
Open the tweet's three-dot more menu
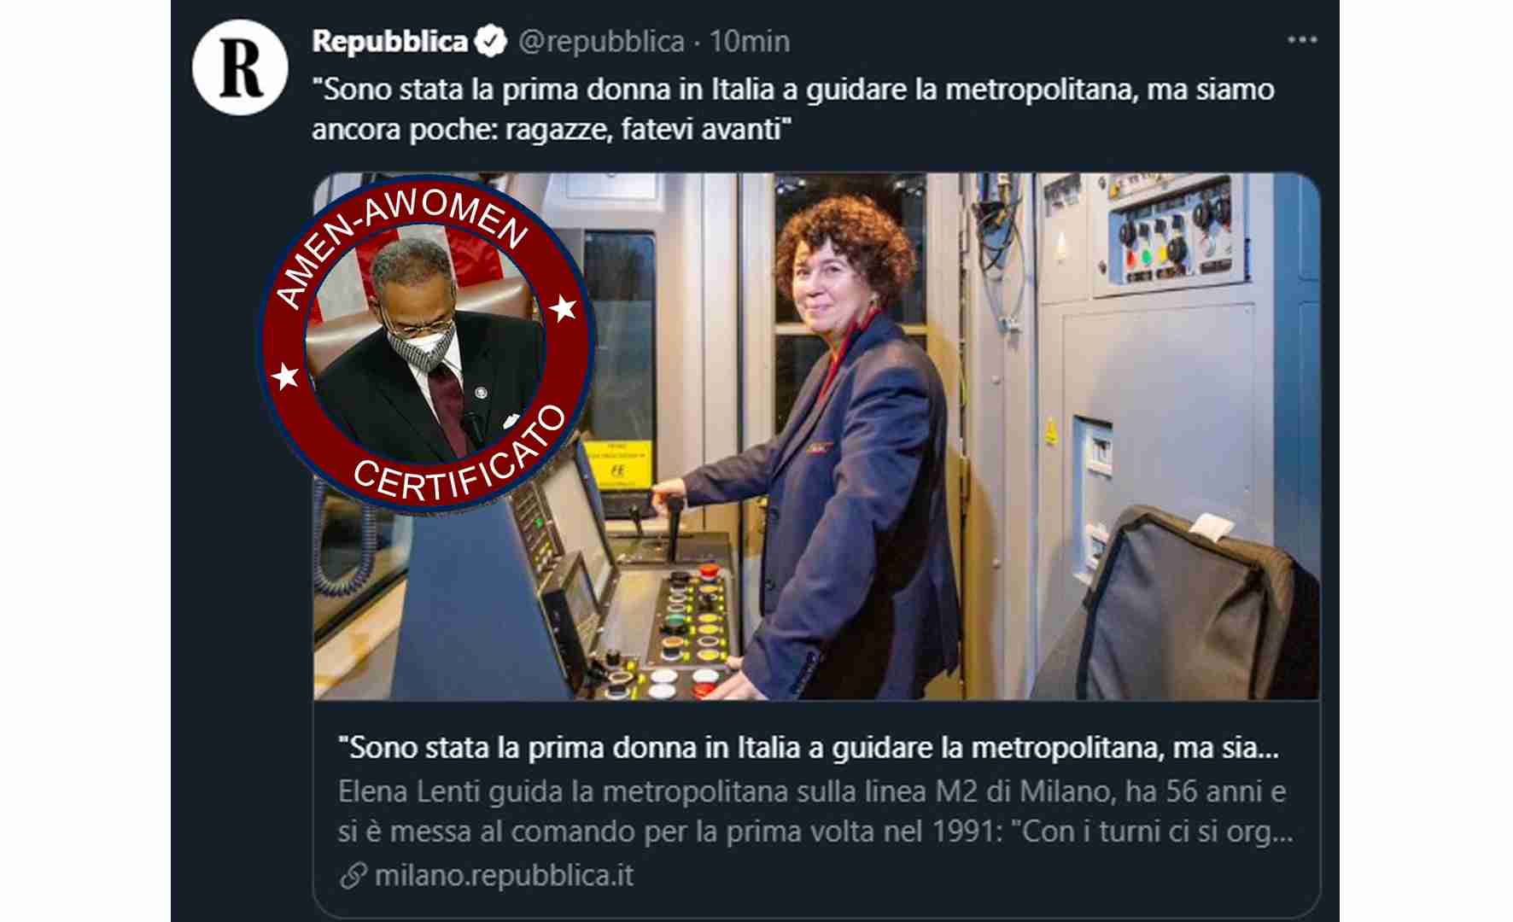pos(1302,40)
